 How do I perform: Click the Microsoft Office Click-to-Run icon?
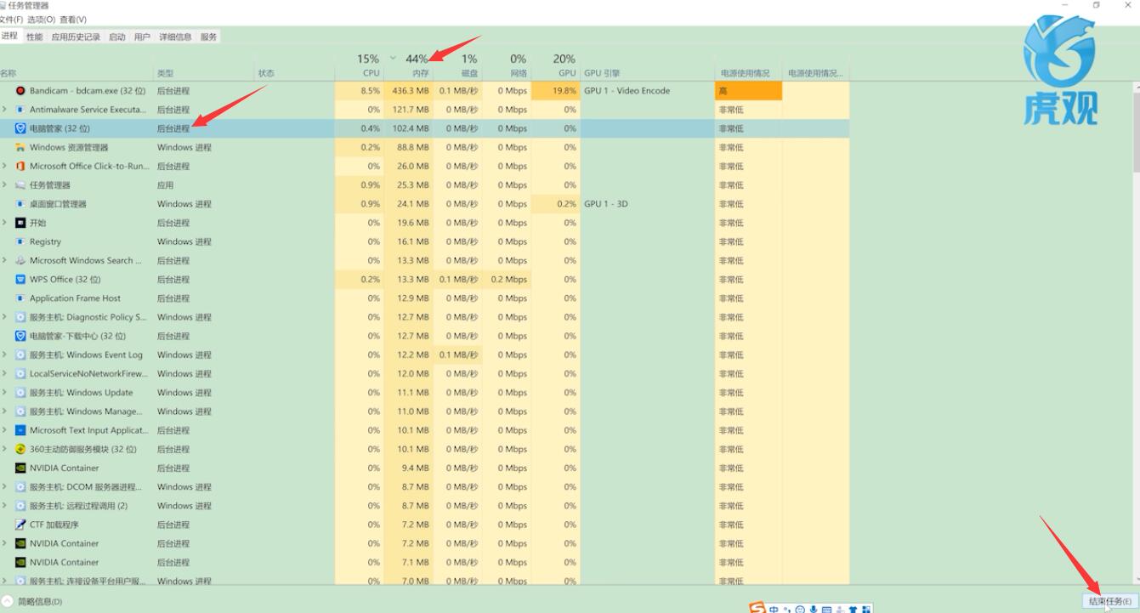tap(20, 167)
